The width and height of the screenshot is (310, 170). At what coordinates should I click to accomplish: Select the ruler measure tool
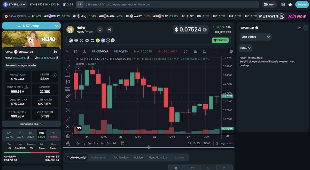tap(68, 120)
